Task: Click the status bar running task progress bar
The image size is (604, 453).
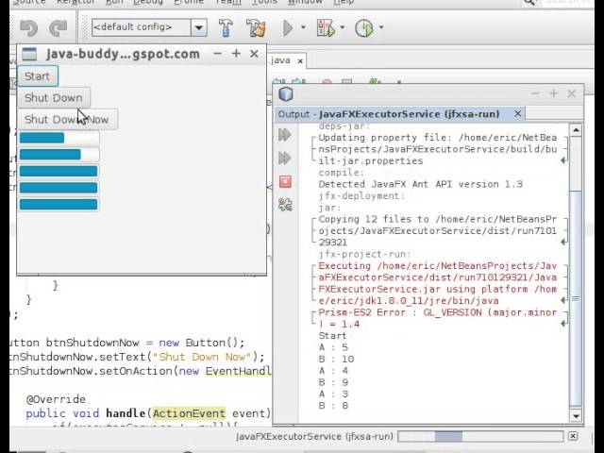Action: (x=480, y=436)
